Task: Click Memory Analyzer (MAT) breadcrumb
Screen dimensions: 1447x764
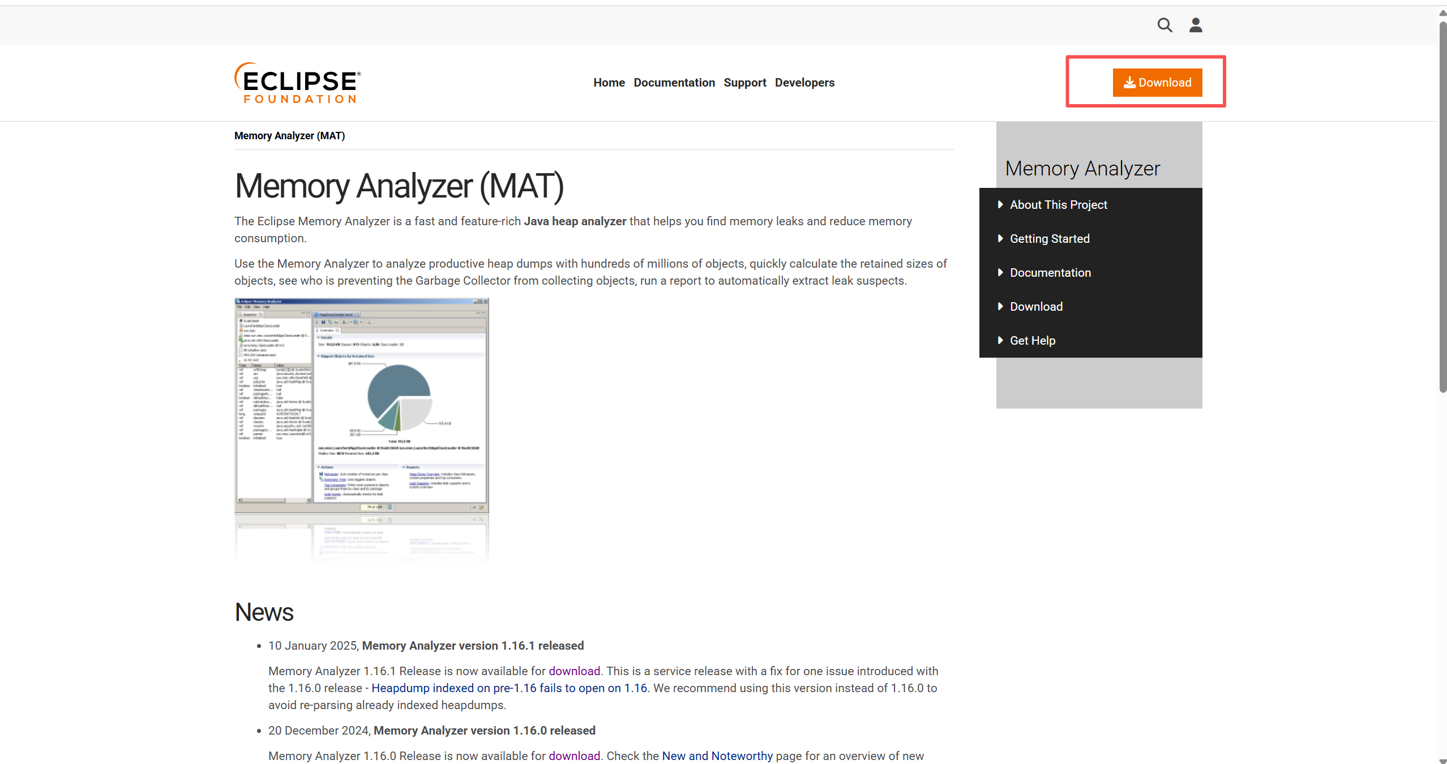Action: [x=289, y=136]
